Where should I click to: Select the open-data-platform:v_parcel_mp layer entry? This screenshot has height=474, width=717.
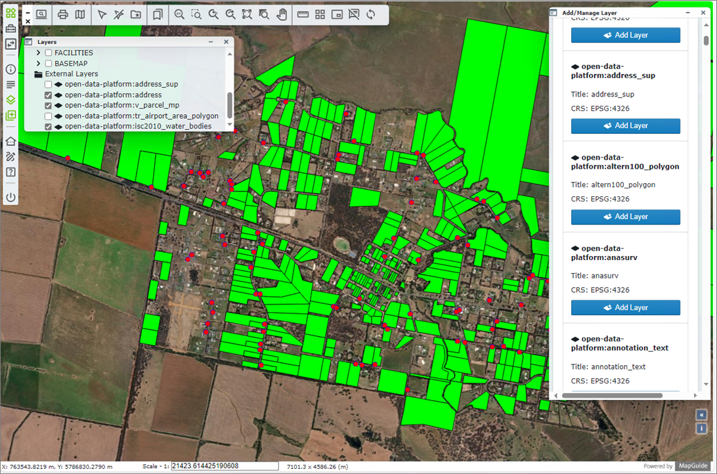tap(121, 105)
